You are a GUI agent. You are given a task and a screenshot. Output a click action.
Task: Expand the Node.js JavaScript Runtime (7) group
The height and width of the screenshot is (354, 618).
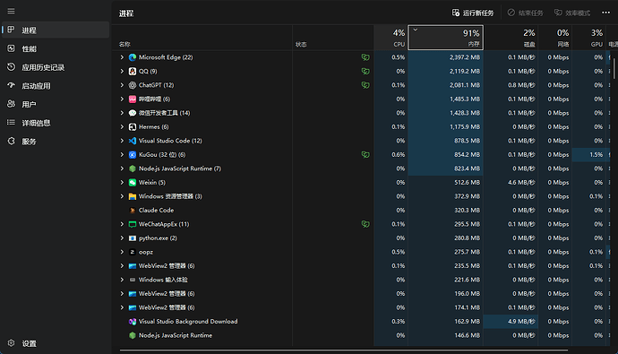coord(122,168)
